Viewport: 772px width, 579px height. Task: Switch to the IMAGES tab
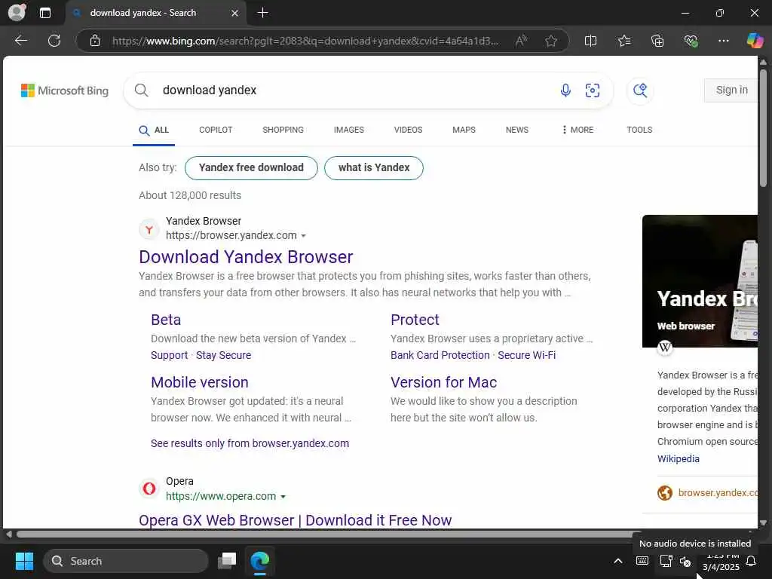[348, 130]
